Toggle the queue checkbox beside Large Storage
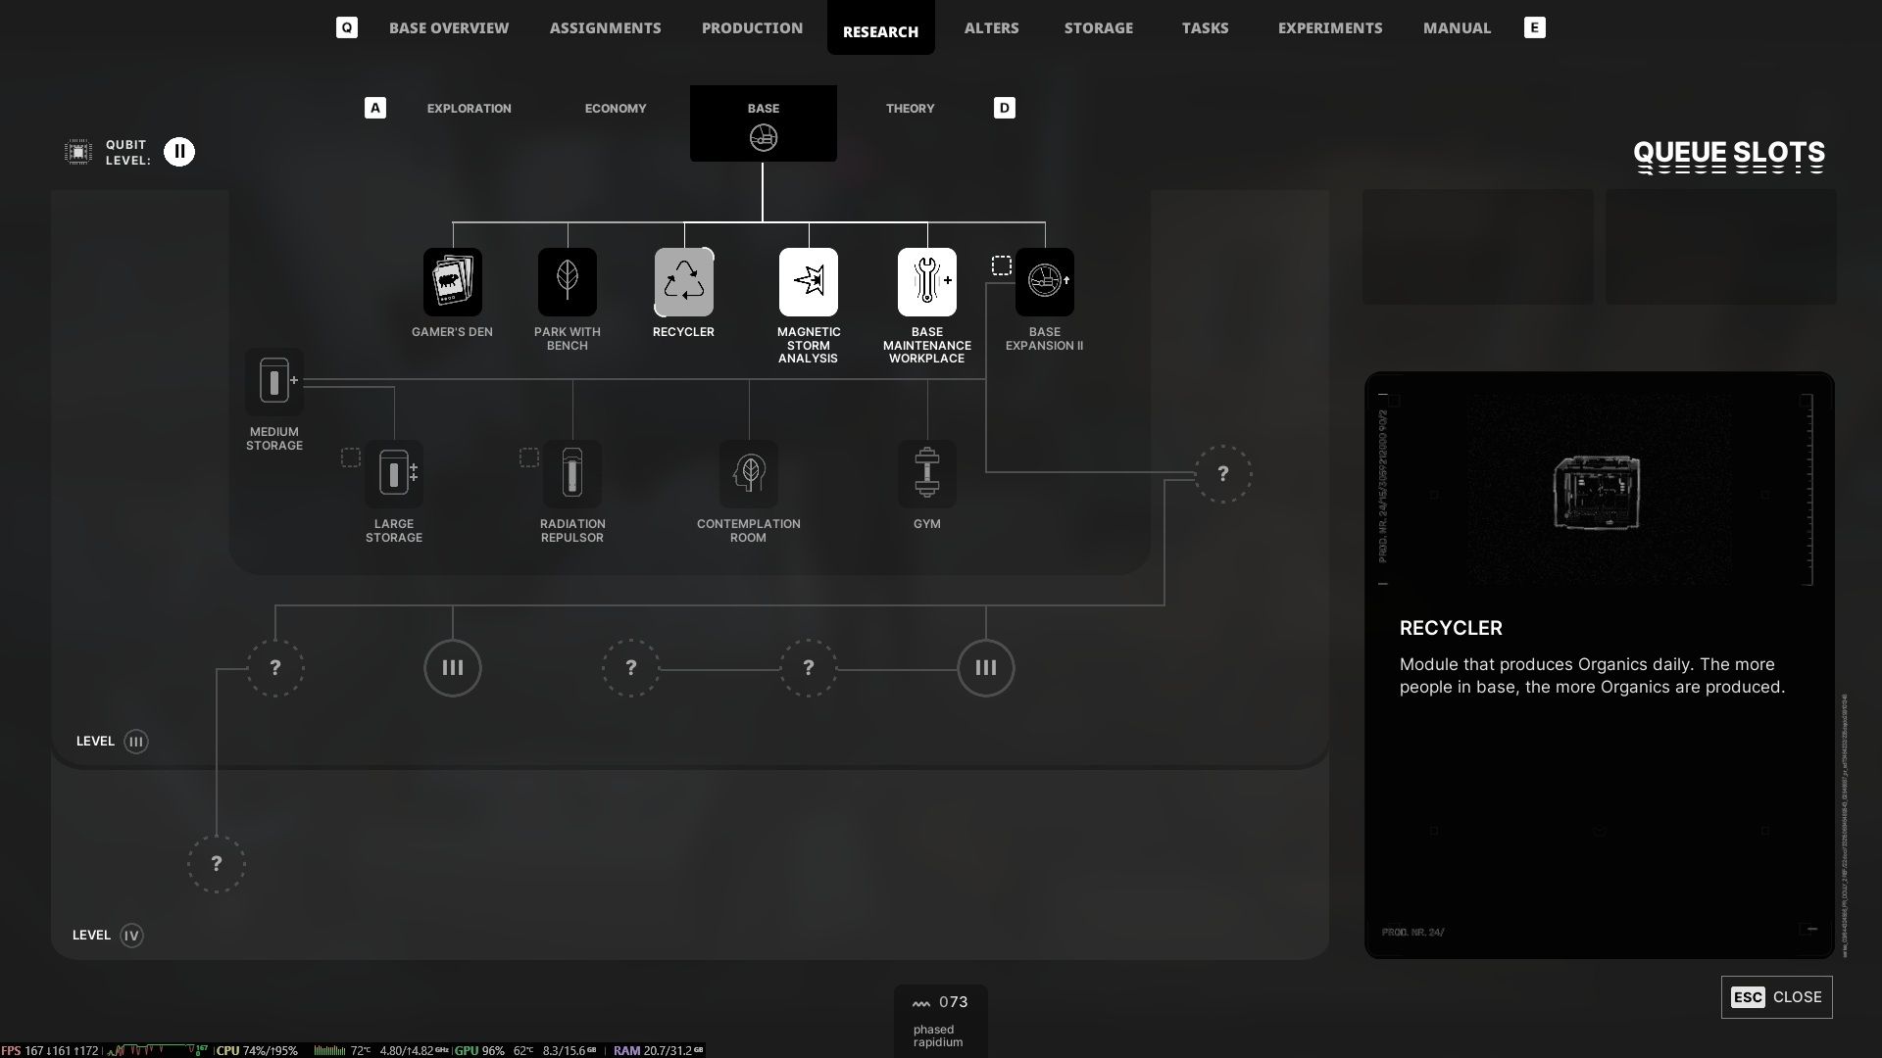The width and height of the screenshot is (1882, 1058). click(x=350, y=457)
